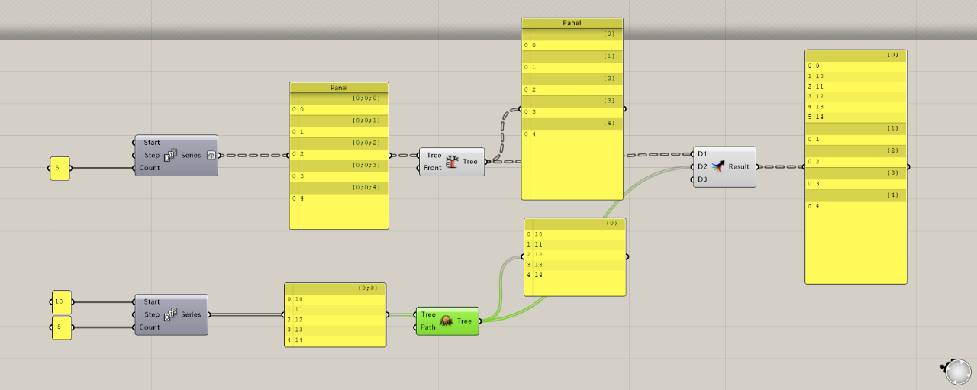
Task: Click the graft arrow icon on upper Series output
Action: (211, 156)
